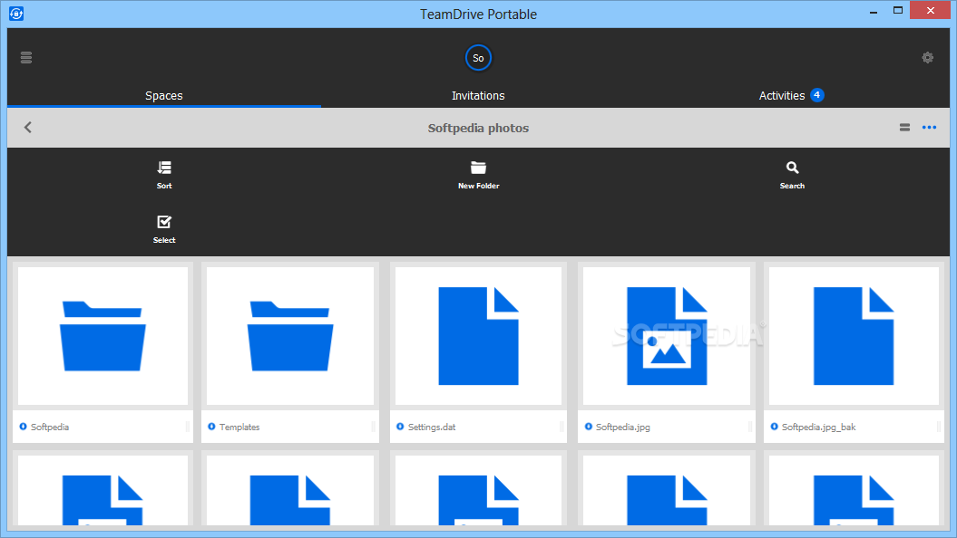
Task: Open the Softpedia folder thumbnail
Action: 103,336
